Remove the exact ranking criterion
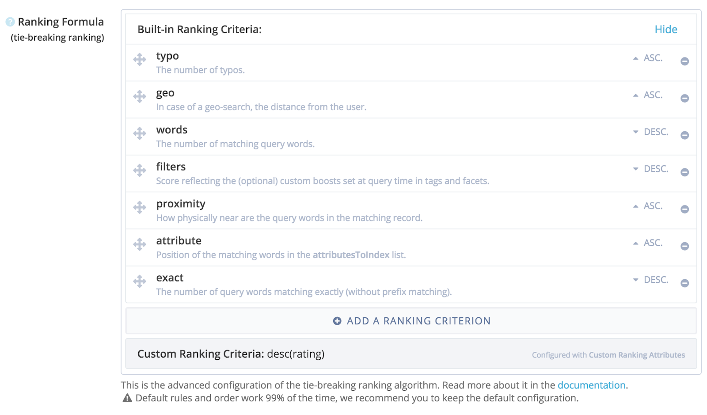 [x=684, y=284]
